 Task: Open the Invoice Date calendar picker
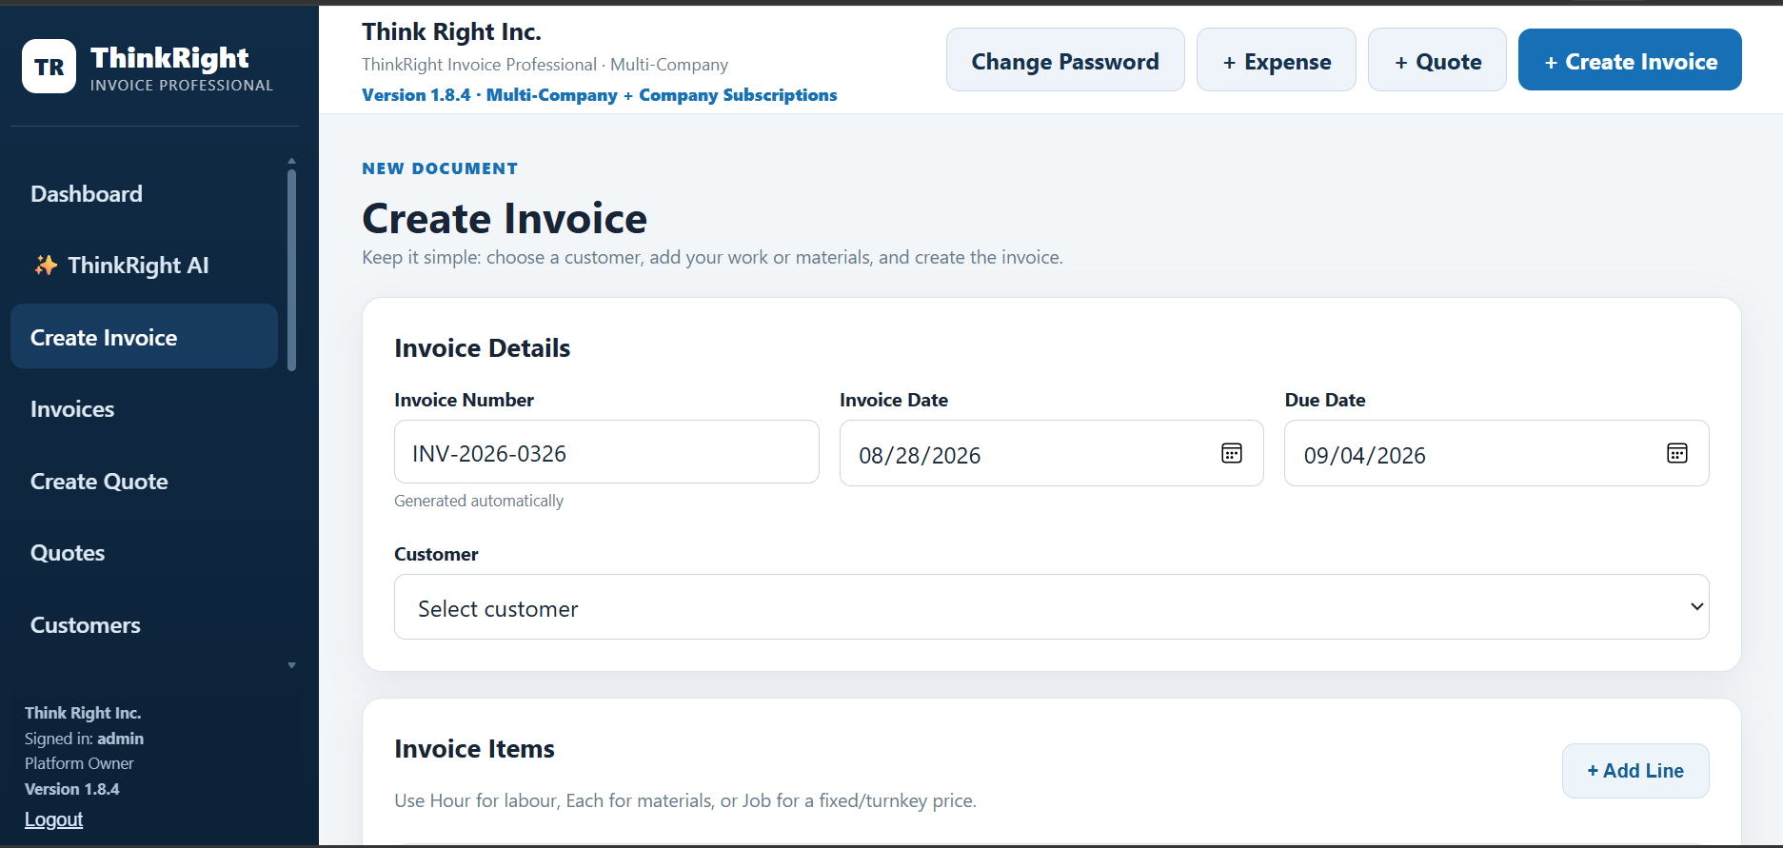1232,453
